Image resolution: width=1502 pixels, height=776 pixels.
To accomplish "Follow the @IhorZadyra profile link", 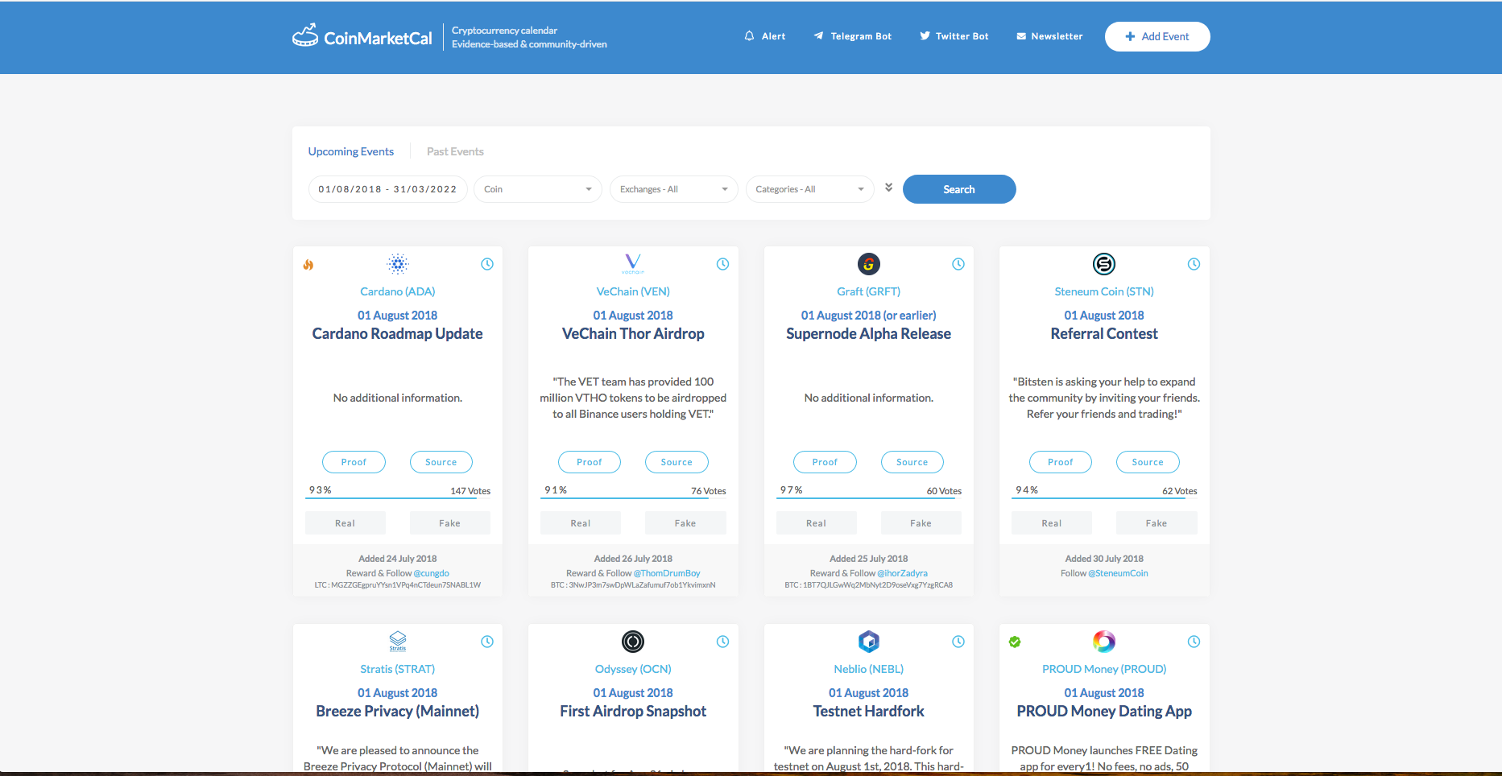I will [903, 573].
